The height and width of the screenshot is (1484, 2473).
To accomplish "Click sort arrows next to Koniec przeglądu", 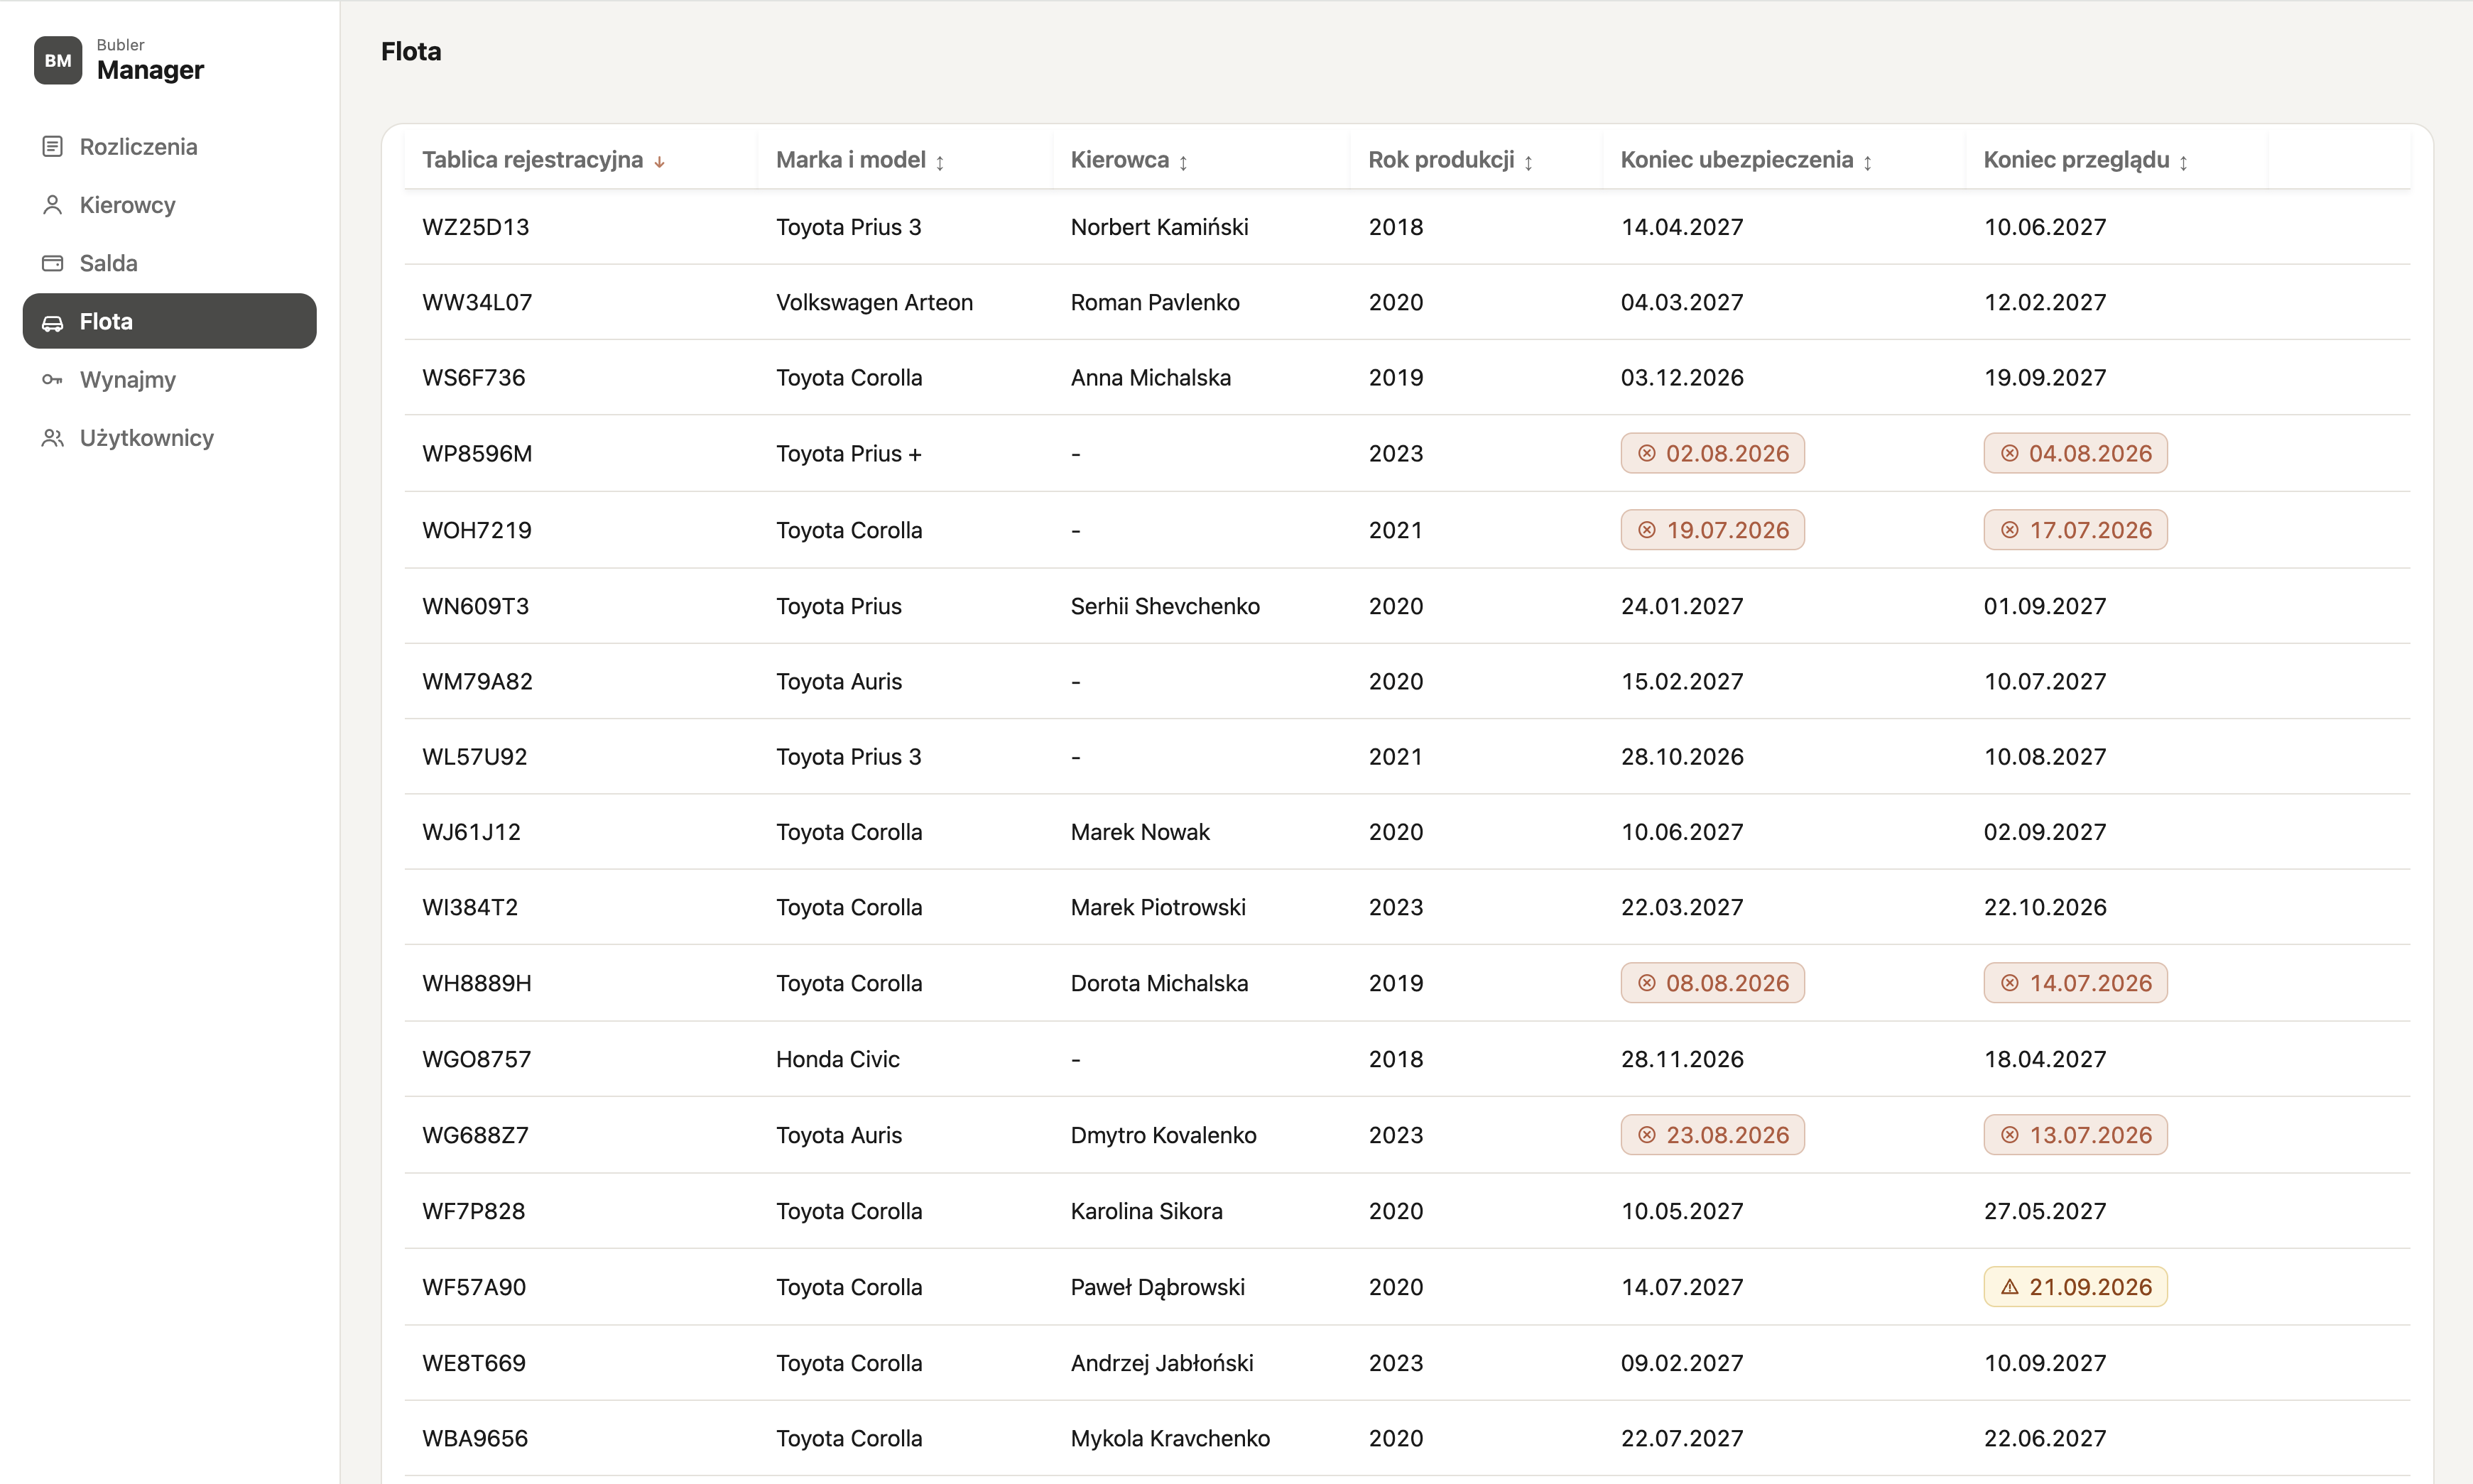I will (x=2183, y=162).
